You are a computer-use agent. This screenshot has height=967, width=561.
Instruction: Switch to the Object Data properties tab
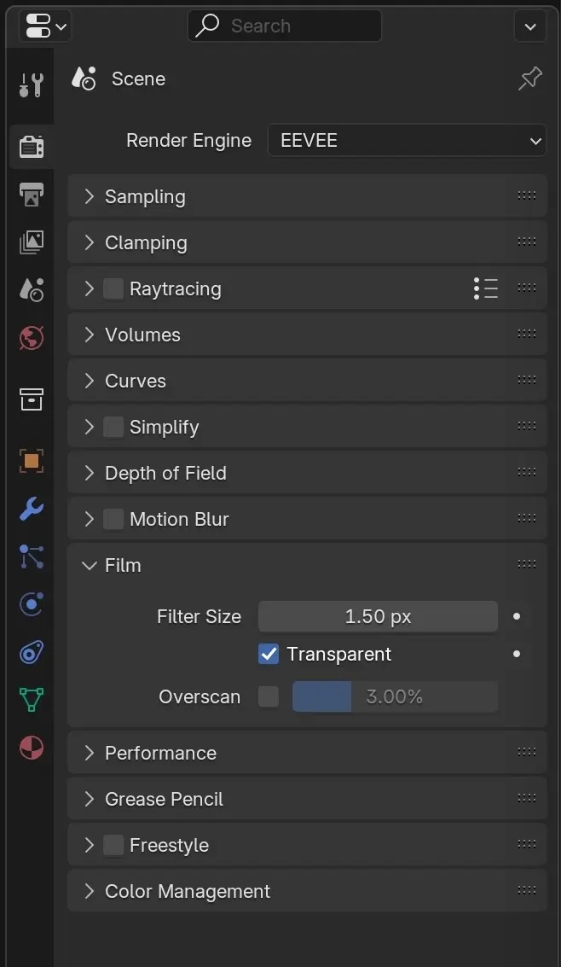coord(32,701)
